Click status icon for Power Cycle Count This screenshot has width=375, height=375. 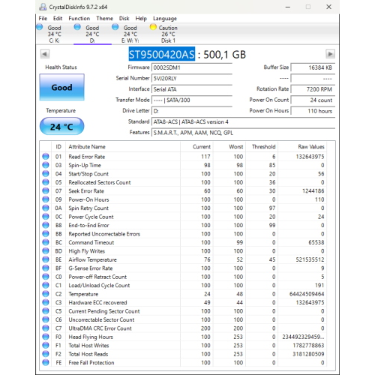46,217
